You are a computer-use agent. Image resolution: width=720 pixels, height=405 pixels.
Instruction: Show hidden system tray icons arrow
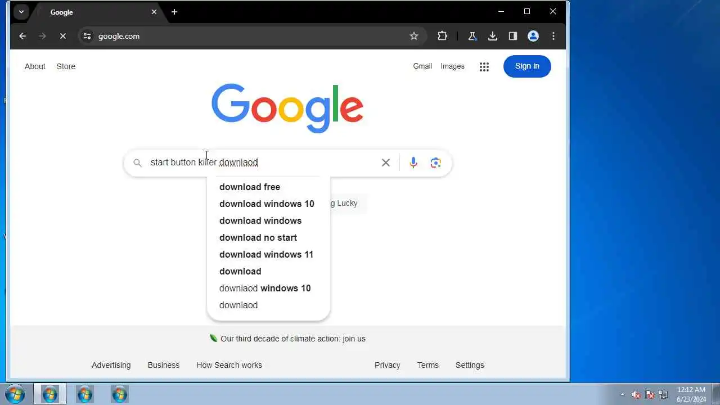click(x=622, y=394)
